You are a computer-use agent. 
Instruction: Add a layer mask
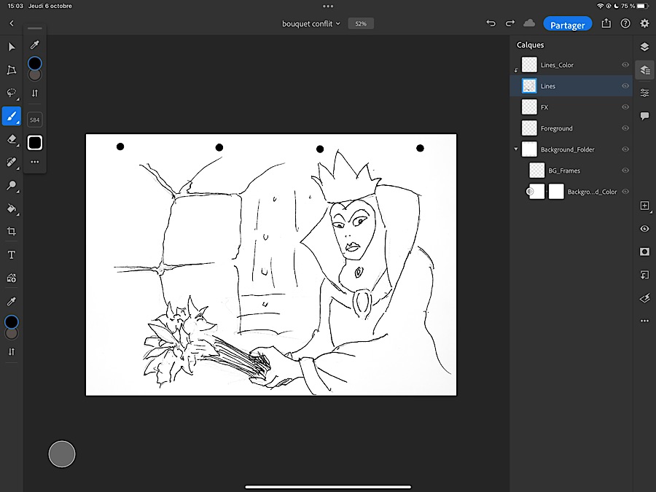(x=645, y=251)
